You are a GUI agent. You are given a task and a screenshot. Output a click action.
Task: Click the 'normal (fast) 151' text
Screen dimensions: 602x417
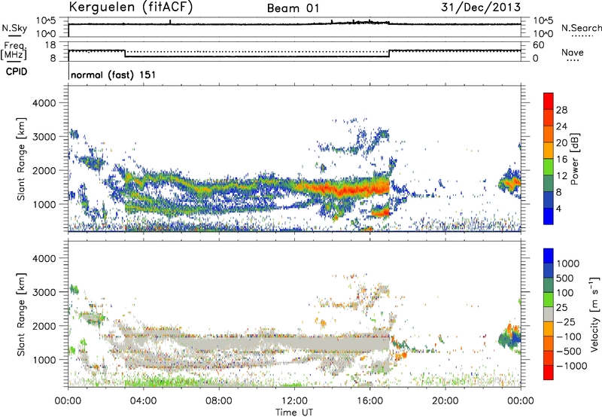[x=114, y=75]
